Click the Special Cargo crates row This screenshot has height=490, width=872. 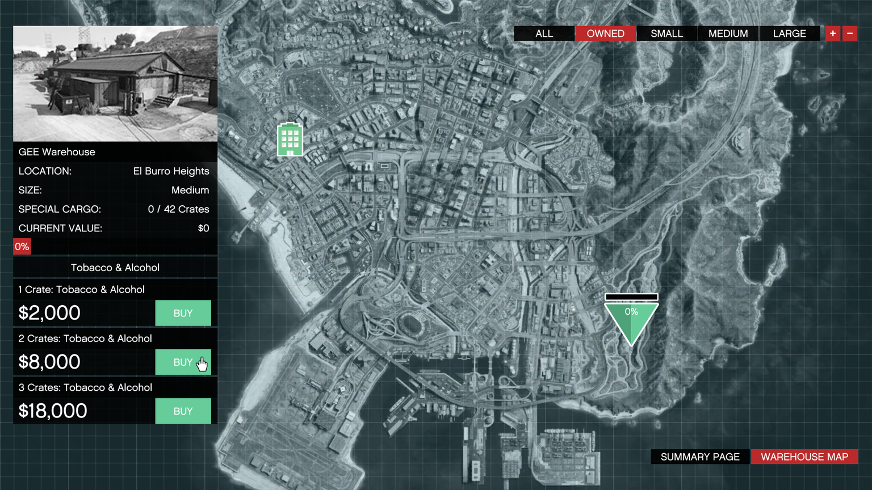(114, 209)
